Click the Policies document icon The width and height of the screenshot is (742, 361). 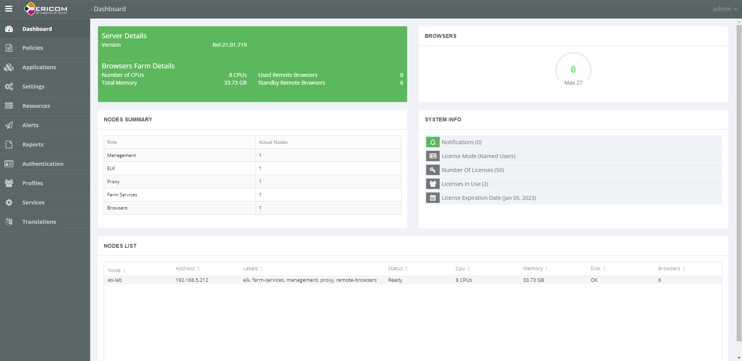(9, 48)
